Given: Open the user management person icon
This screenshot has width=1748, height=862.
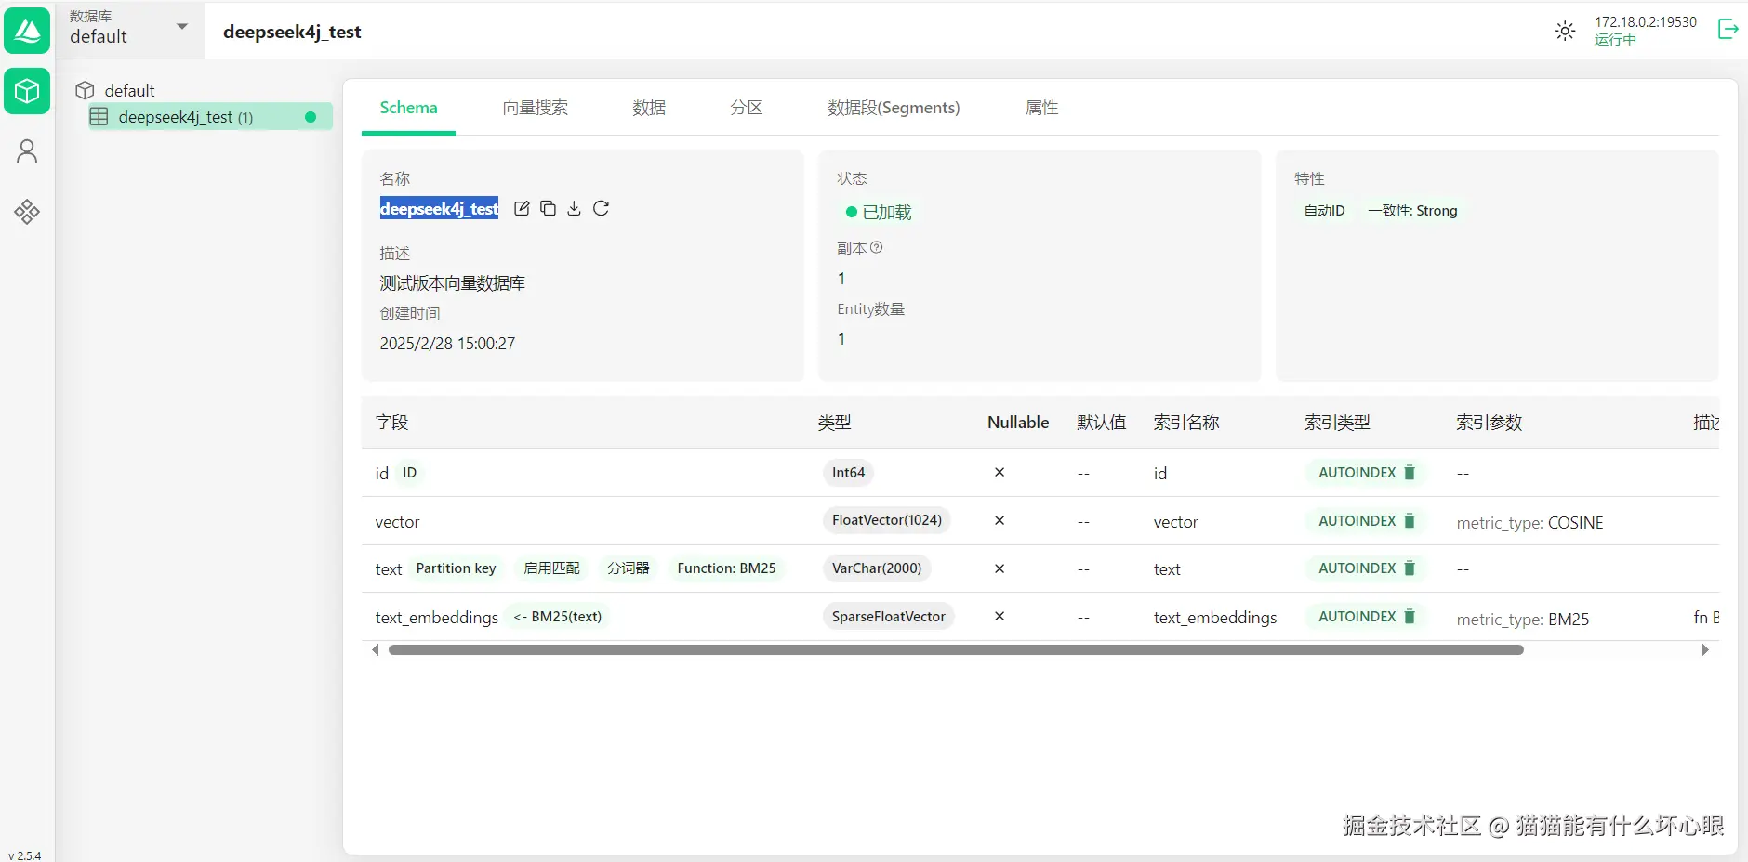Looking at the screenshot, I should pos(27,151).
